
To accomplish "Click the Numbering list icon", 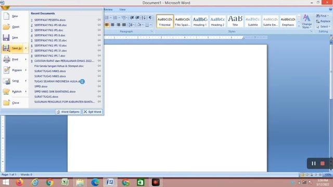I will pos(116,18).
